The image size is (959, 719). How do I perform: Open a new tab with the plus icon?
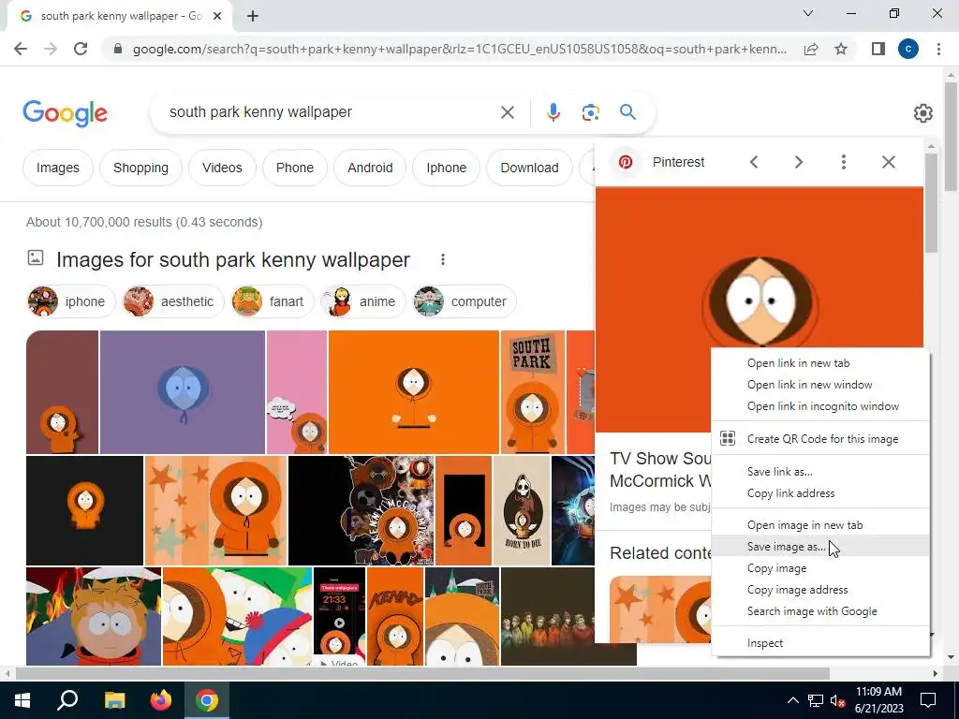coord(253,16)
